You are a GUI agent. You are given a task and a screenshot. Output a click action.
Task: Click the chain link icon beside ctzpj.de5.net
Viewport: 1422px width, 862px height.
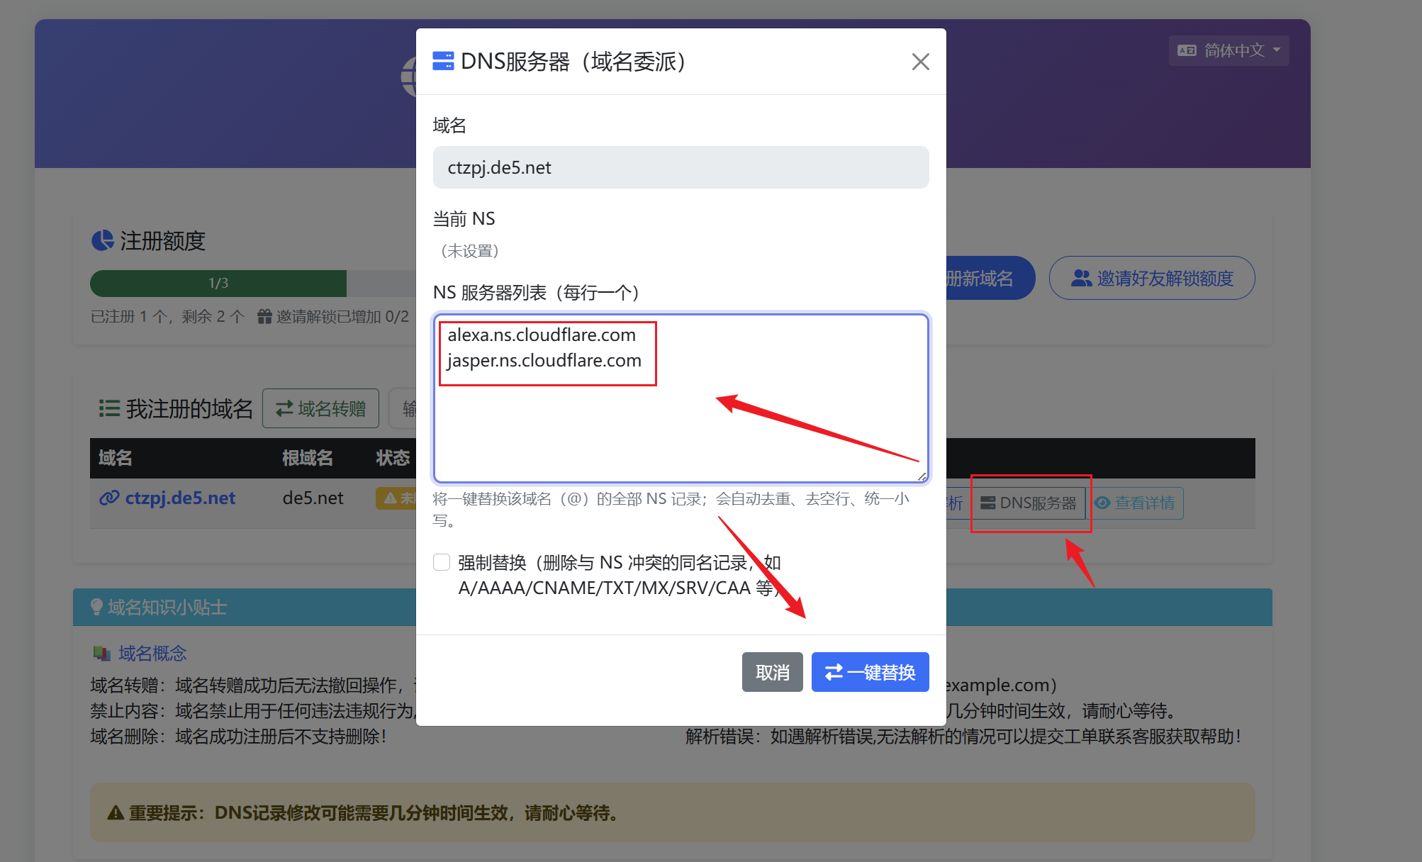point(108,498)
